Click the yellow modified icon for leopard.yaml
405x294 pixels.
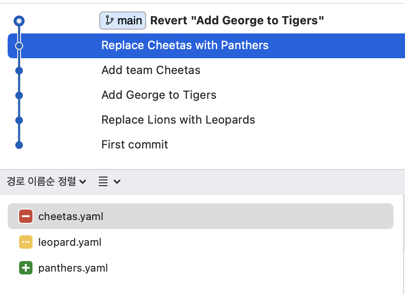click(x=26, y=242)
